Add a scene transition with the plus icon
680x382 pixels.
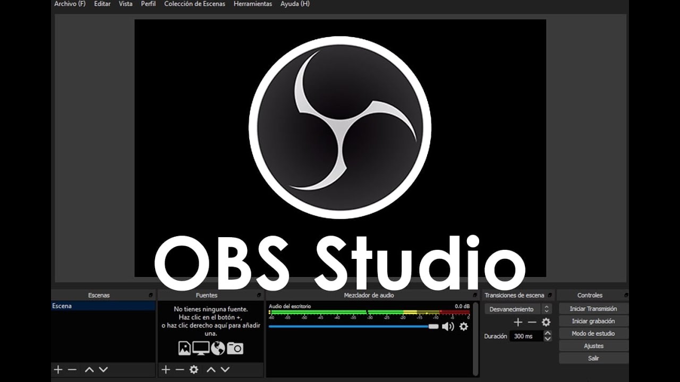pos(518,322)
